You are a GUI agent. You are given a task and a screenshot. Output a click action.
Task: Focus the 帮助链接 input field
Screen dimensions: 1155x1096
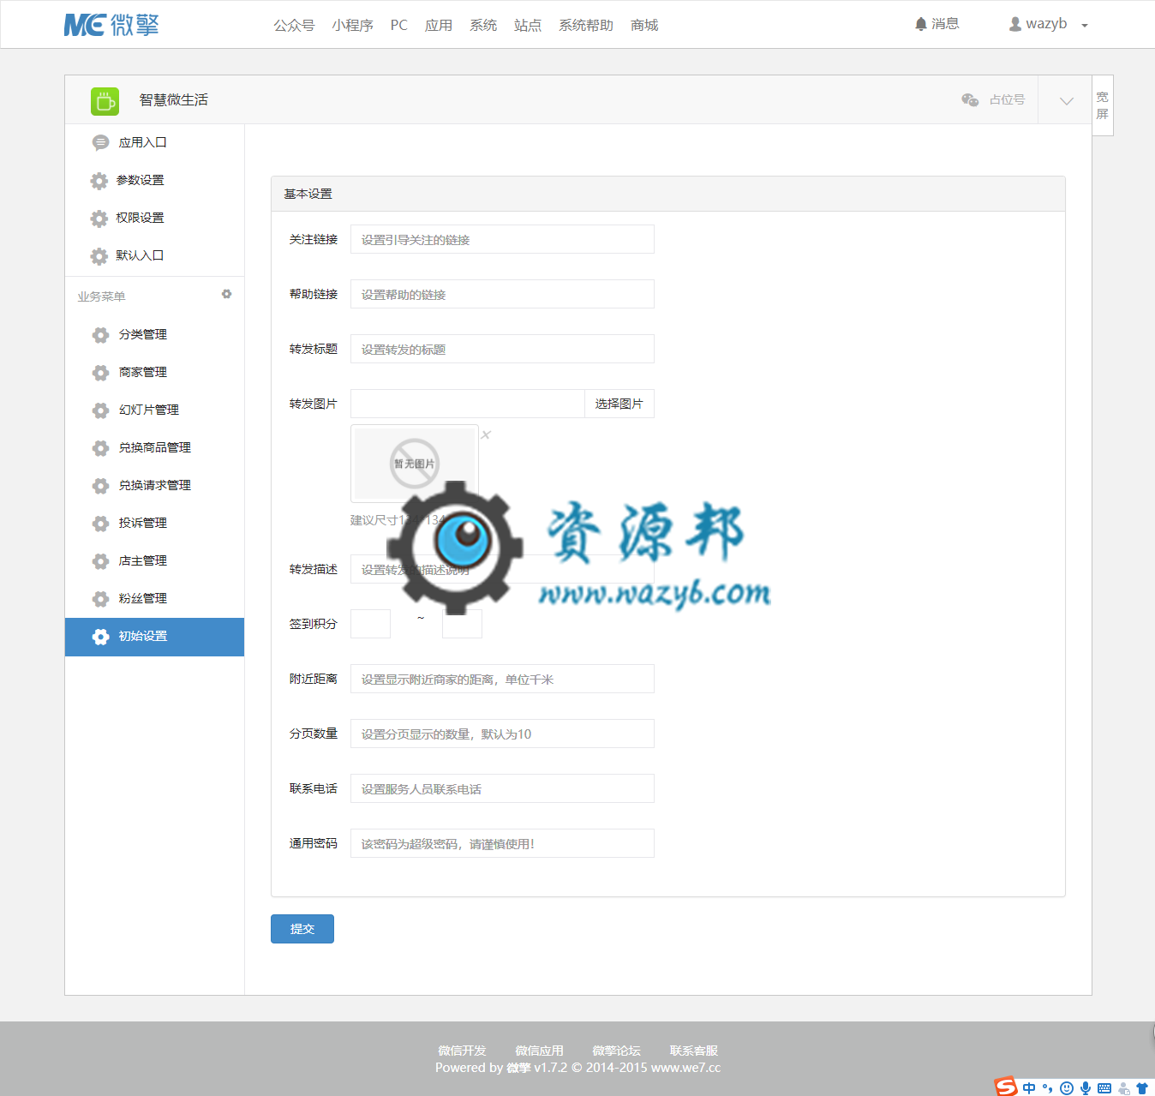[x=502, y=294]
